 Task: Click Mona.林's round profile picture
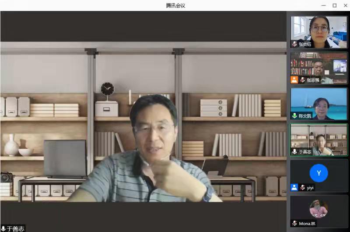coord(318,209)
